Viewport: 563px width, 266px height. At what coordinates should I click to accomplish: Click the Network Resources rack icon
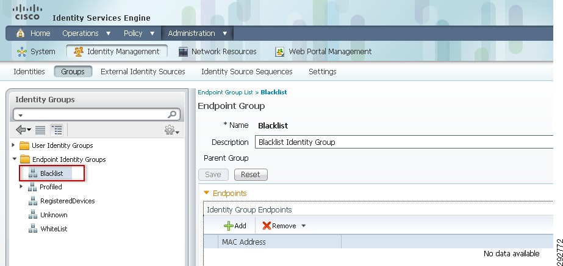point(183,52)
